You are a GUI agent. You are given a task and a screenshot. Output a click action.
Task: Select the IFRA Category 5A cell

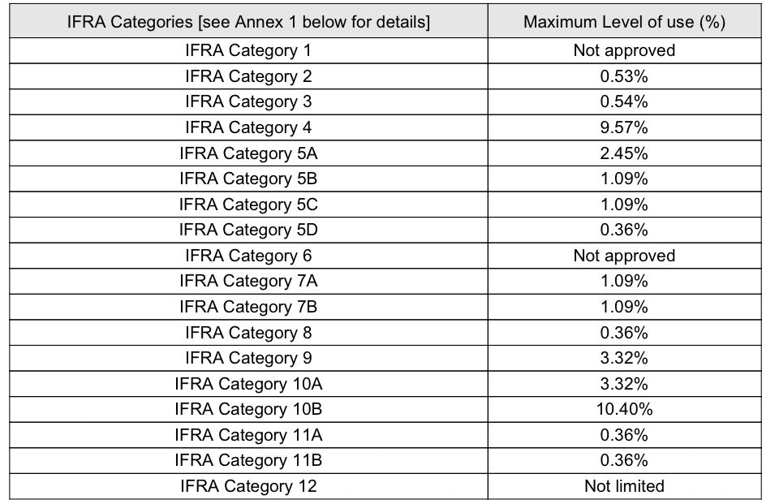pos(248,153)
